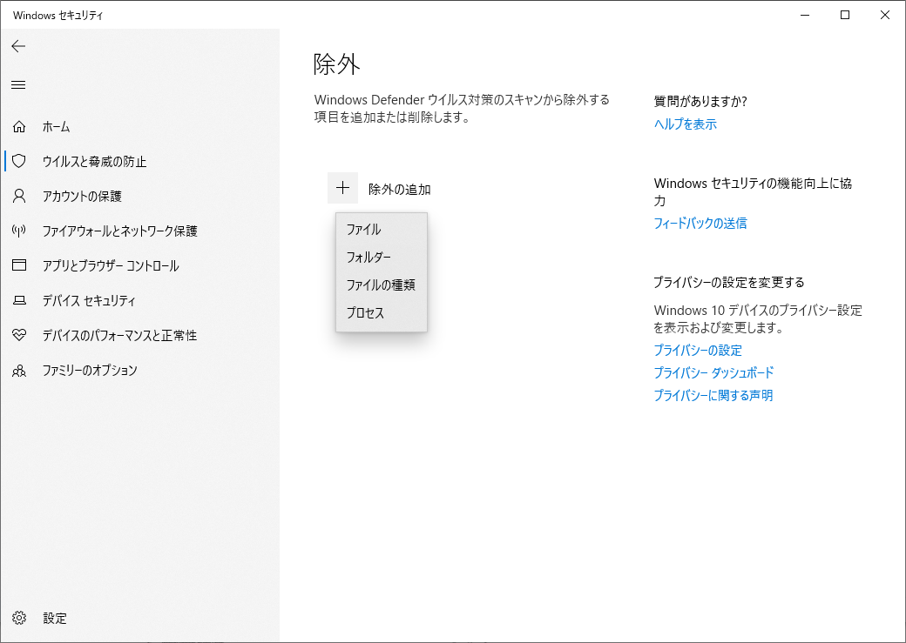Minimize the Windows セキュリティ window

tap(805, 15)
